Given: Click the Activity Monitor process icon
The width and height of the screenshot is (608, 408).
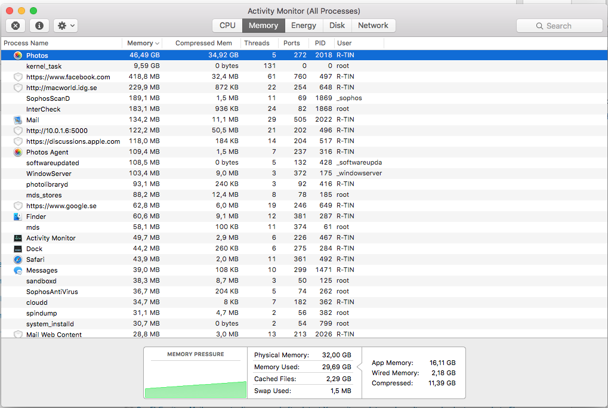Looking at the screenshot, I should 18,238.
